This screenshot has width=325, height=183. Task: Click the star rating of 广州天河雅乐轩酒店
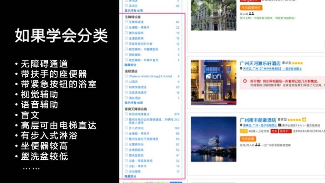(297, 63)
